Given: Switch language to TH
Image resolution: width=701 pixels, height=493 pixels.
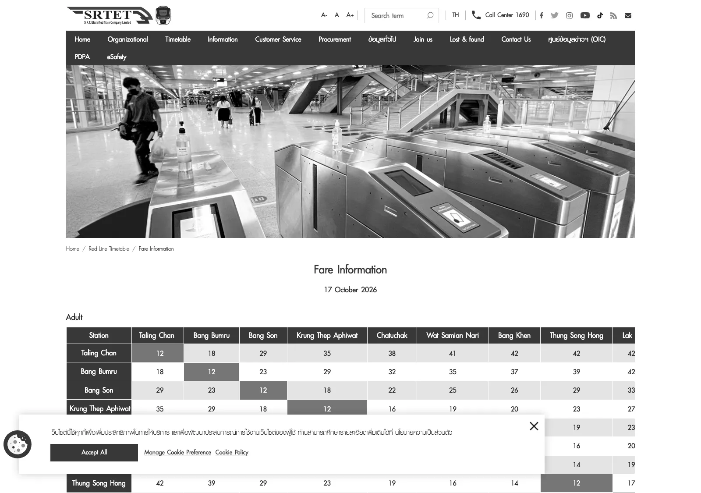Looking at the screenshot, I should point(456,15).
